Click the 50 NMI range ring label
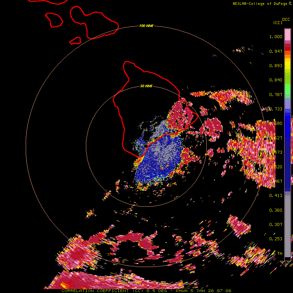 coord(146,86)
